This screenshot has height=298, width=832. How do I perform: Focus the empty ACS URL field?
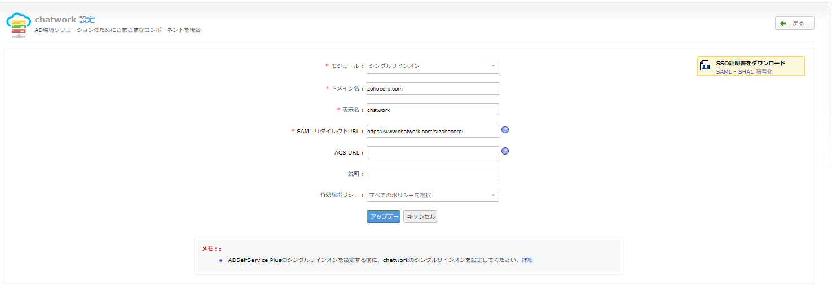(433, 152)
